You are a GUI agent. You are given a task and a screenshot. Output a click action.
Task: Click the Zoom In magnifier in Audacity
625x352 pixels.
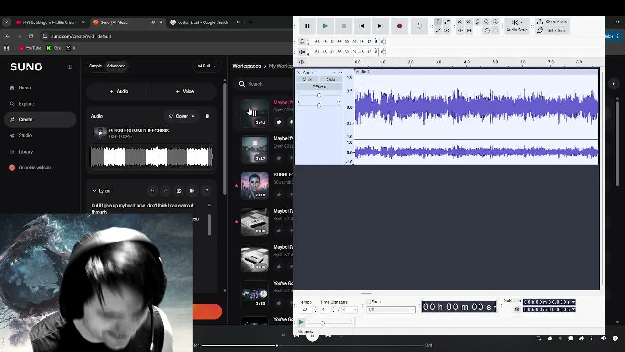[460, 22]
